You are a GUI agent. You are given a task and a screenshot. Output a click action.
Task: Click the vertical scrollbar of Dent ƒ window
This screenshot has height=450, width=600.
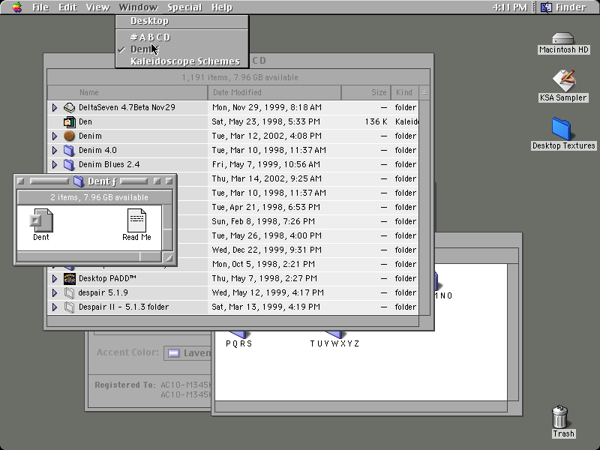(167, 228)
